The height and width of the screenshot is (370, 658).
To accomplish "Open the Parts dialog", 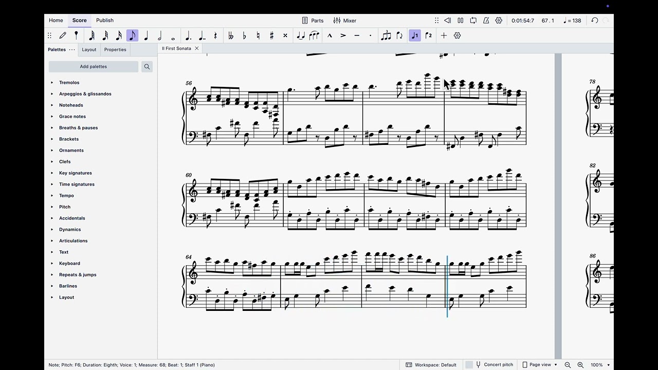I will click(x=313, y=21).
